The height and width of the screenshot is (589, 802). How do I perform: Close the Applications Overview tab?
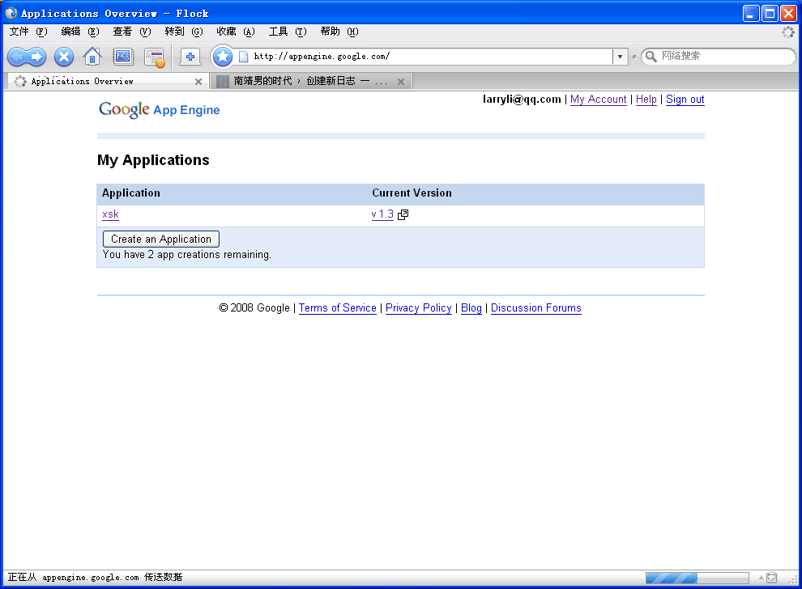pyautogui.click(x=198, y=82)
